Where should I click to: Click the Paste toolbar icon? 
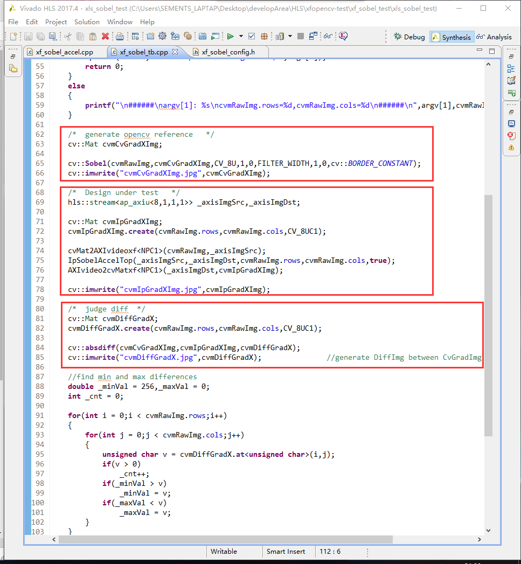[x=93, y=36]
